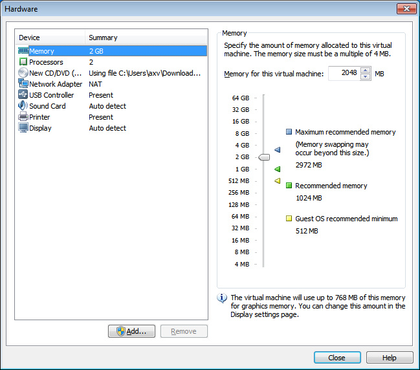Viewport: 420px width, 370px height.
Task: Click the 4 MB scale label
Action: [242, 265]
